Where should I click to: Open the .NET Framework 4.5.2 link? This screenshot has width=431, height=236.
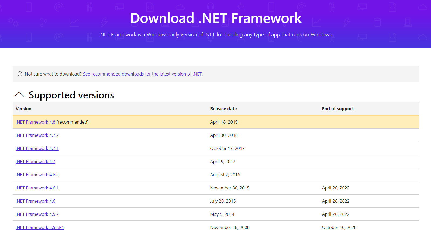coord(37,214)
